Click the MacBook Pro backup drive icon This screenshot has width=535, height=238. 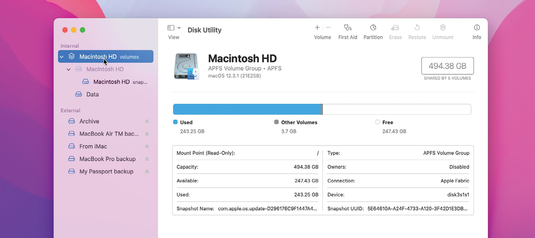pos(72,159)
